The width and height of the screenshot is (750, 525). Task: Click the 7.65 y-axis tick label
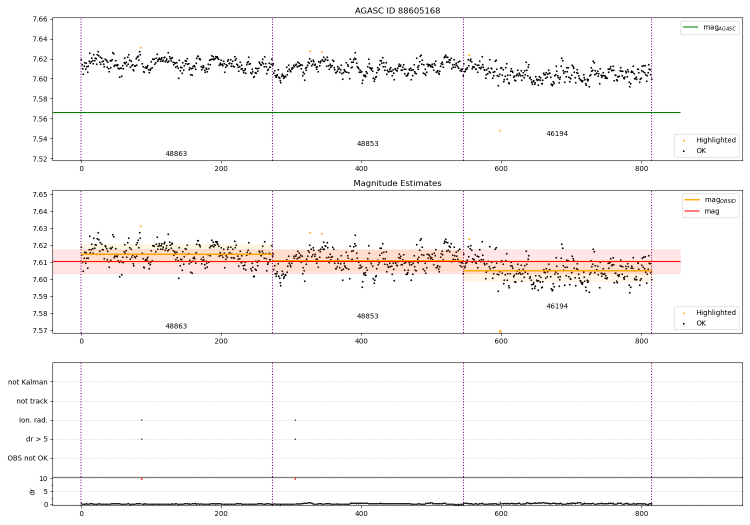click(x=39, y=195)
